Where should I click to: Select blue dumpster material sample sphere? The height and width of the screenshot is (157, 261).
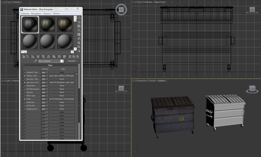coord(30,24)
